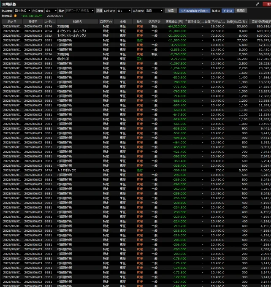Screen dimensions: 271x287
Task: Select the -2,855,000 cell
Action: point(178,50)
